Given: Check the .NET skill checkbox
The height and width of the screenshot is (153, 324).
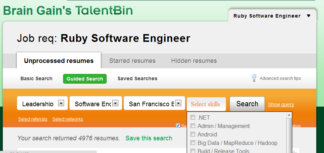Looking at the screenshot, I should [x=193, y=117].
